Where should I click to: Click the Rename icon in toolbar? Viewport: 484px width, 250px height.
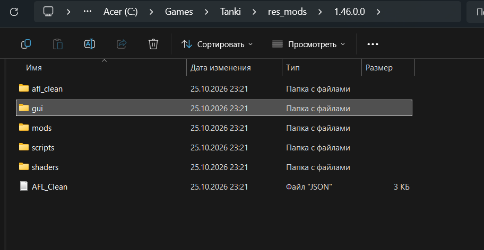tap(90, 44)
